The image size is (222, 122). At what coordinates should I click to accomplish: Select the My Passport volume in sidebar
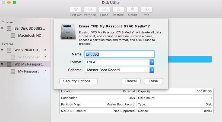[28, 71]
